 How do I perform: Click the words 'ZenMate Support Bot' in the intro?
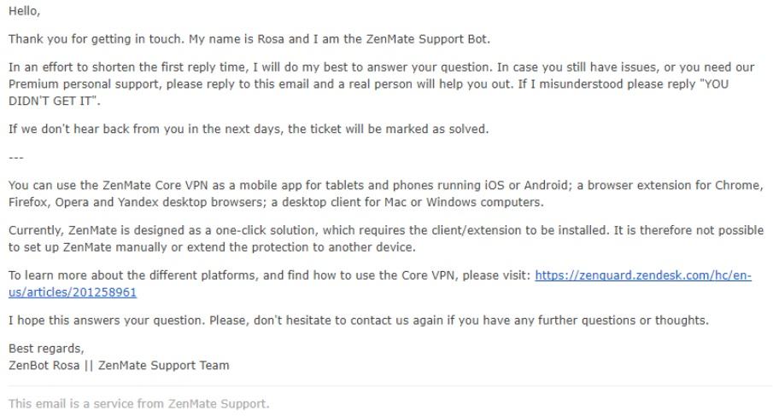(426, 39)
